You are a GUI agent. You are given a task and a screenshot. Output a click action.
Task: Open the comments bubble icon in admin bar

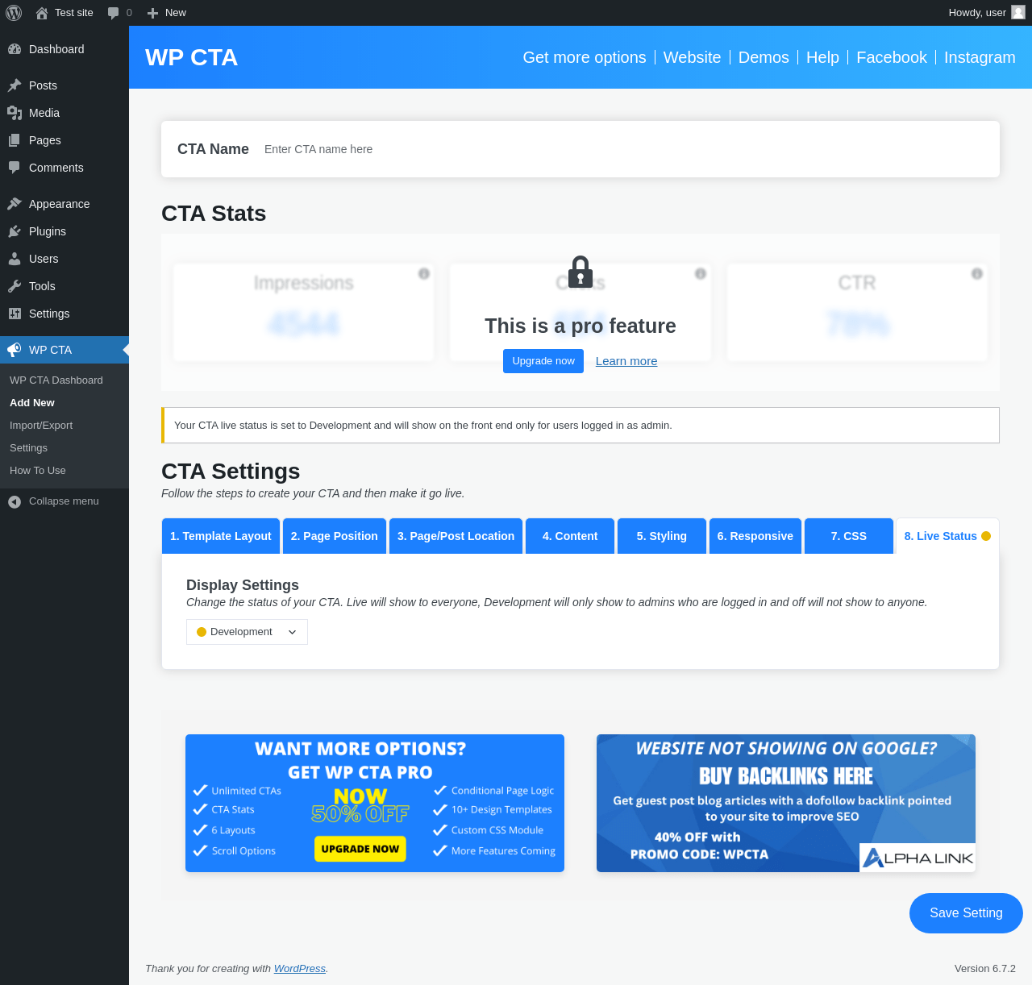point(114,13)
